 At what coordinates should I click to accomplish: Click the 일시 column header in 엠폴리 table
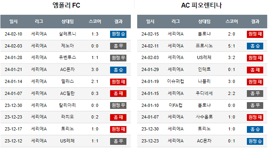pyautogui.click(x=13, y=22)
